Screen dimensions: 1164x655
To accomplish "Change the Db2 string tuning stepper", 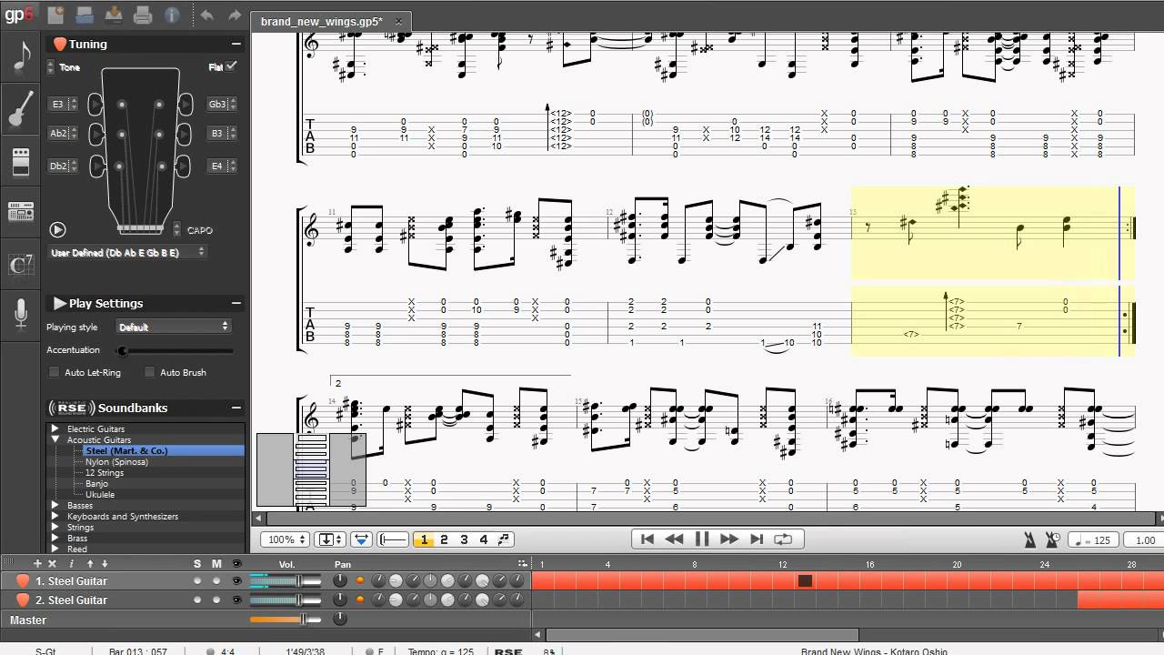I will [x=74, y=166].
